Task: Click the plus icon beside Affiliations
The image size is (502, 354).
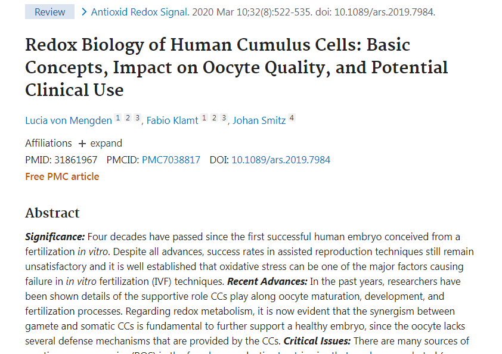Action: click(x=82, y=144)
